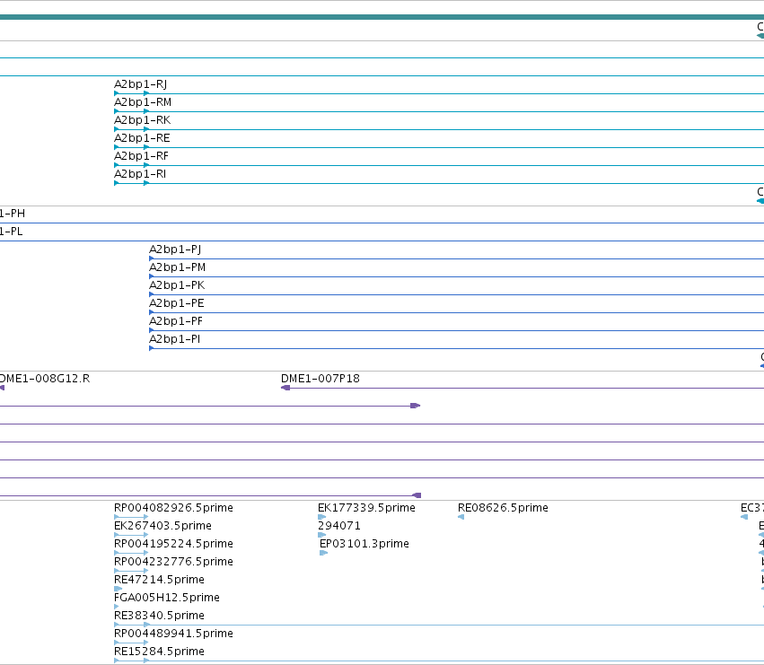764x665 pixels.
Task: Select the A2bp1-RI transcript label
Action: (140, 174)
